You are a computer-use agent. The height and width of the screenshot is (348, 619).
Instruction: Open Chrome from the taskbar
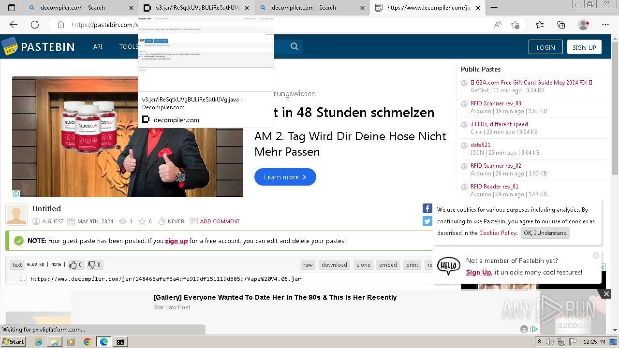87,342
